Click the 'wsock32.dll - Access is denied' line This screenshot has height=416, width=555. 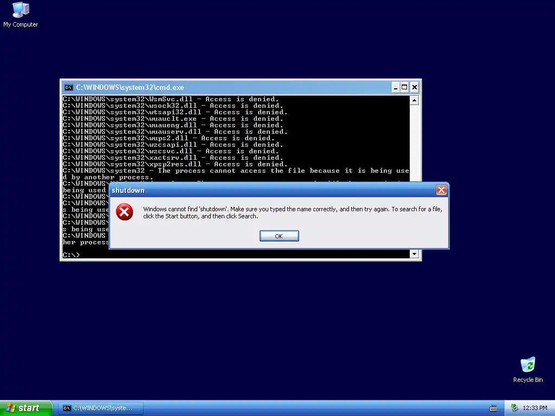click(x=173, y=106)
